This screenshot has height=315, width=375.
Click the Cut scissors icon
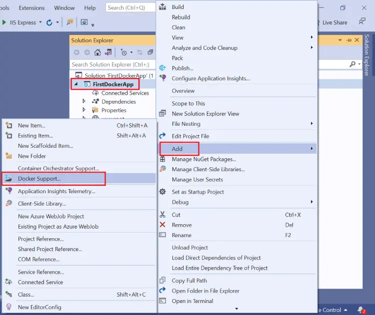point(162,215)
